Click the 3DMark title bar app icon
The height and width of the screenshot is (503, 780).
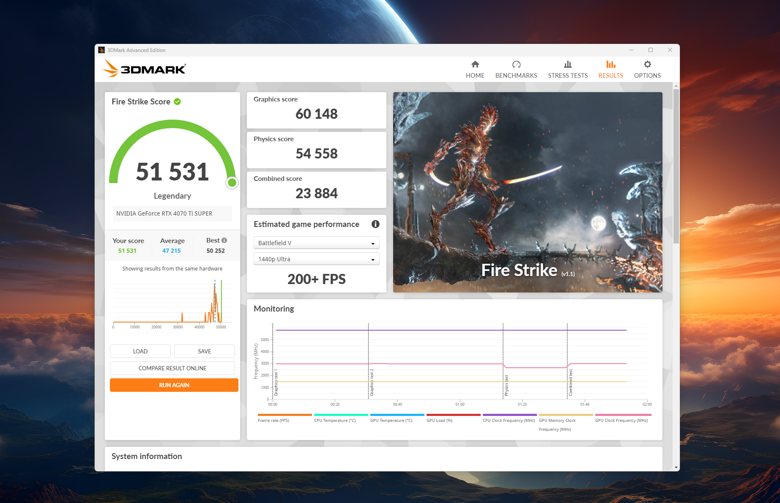coord(101,50)
